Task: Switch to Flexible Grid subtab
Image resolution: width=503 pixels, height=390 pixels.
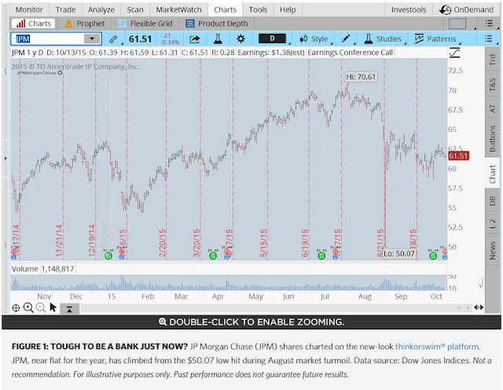Action: 145,24
